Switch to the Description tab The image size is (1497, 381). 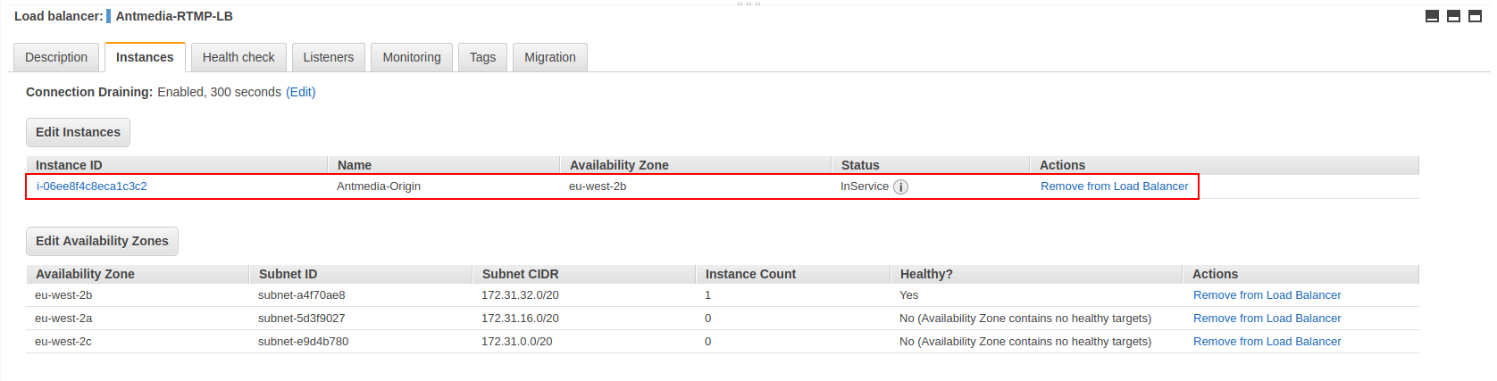pos(56,57)
